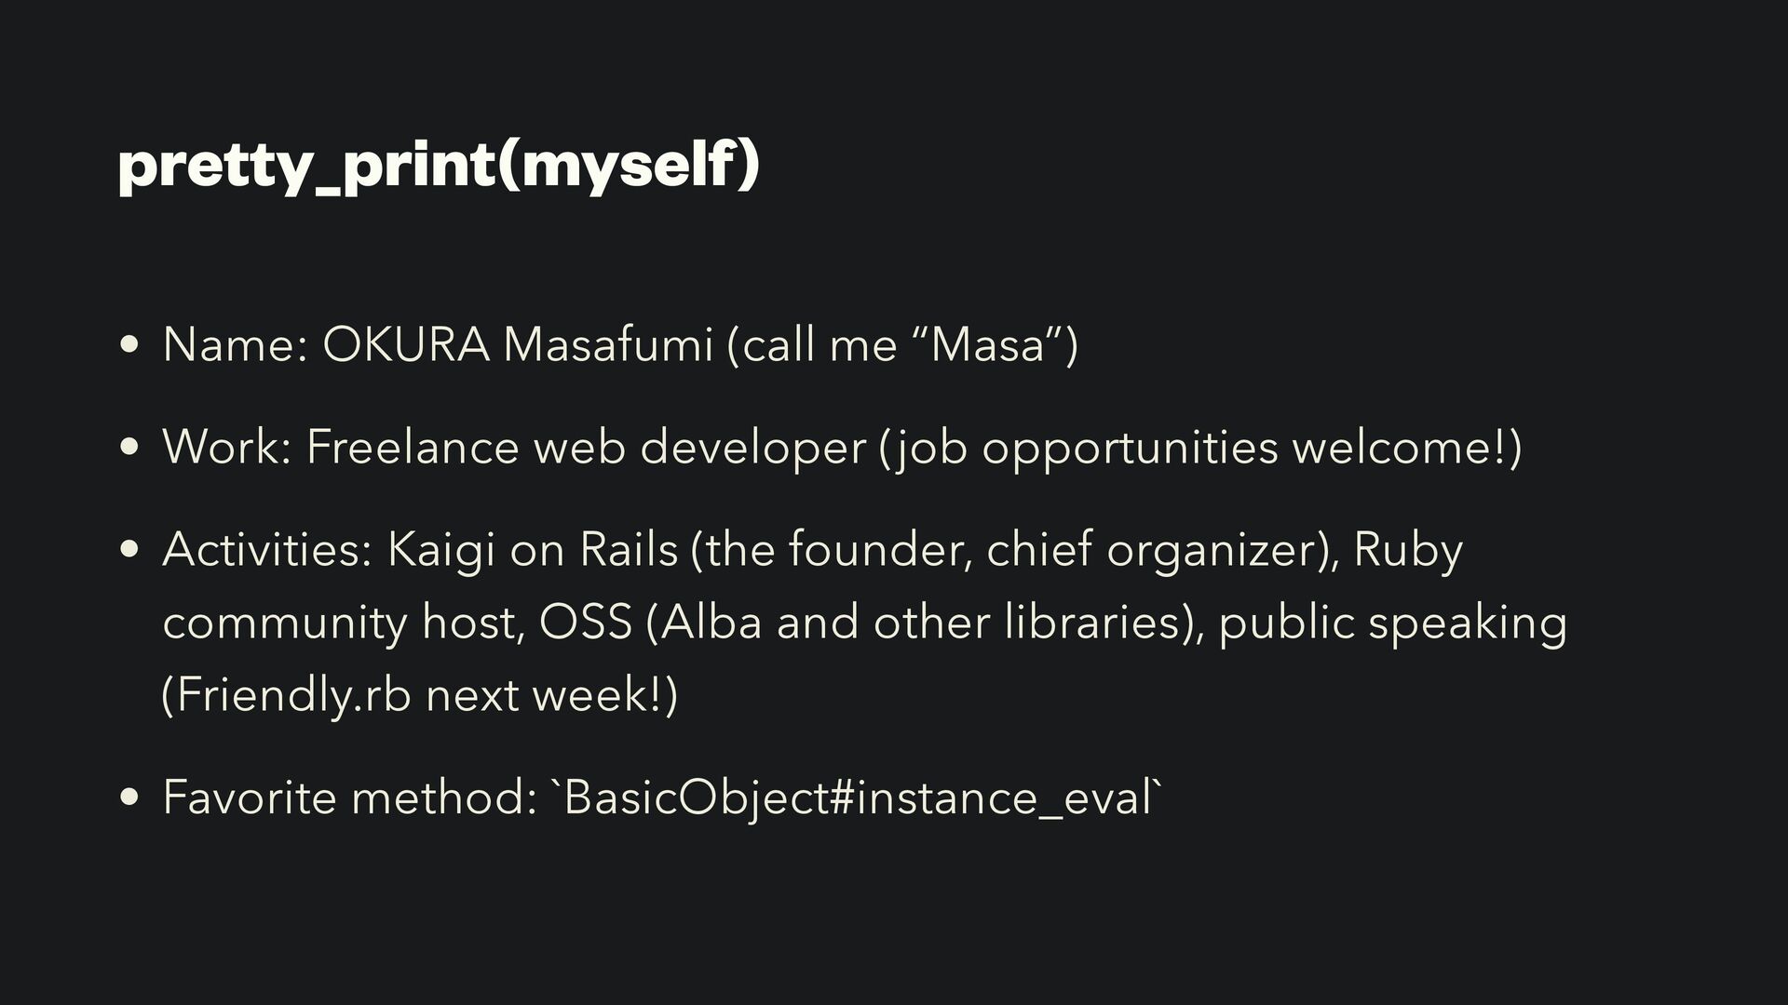Click the name OKURA Masafumi
1788x1005 pixels.
pos(518,344)
